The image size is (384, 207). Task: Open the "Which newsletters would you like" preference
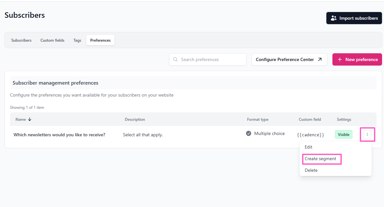click(x=59, y=135)
